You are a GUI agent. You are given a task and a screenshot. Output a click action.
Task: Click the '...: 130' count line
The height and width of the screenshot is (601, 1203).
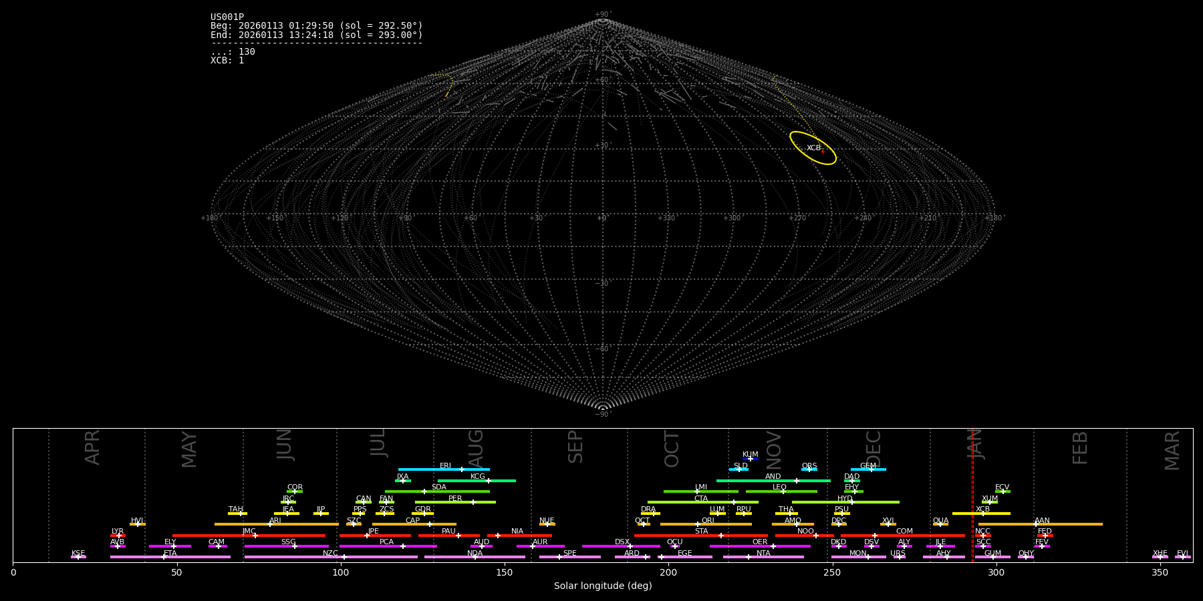click(x=233, y=51)
